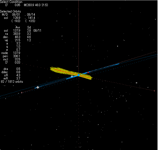The width and height of the screenshot is (158, 150).
Task: Click the 'Select Condition' heading
Action: (x=11, y=2)
